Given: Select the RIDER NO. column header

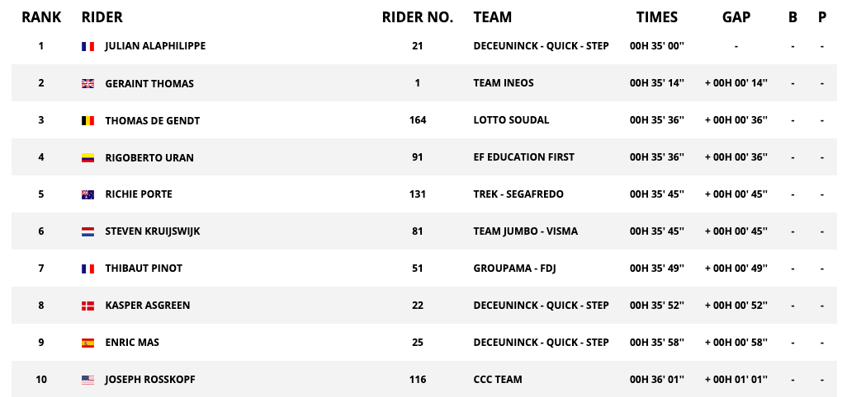Looking at the screenshot, I should pyautogui.click(x=418, y=17).
